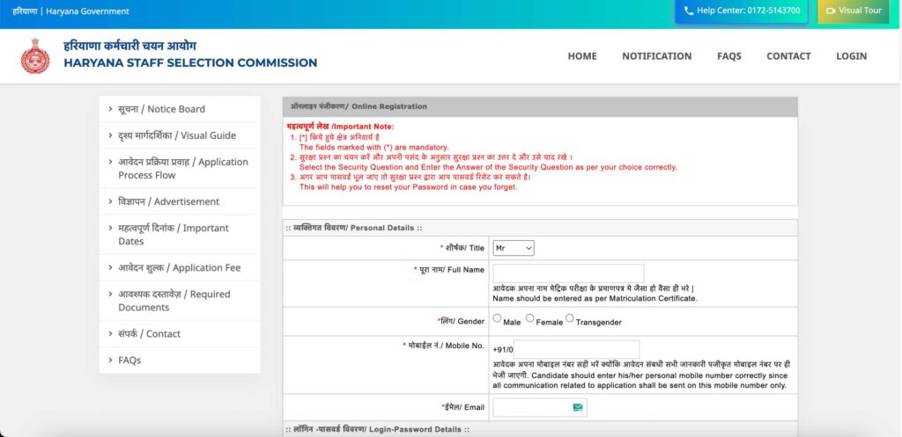
Task: Click the Email input field
Action: (x=540, y=407)
